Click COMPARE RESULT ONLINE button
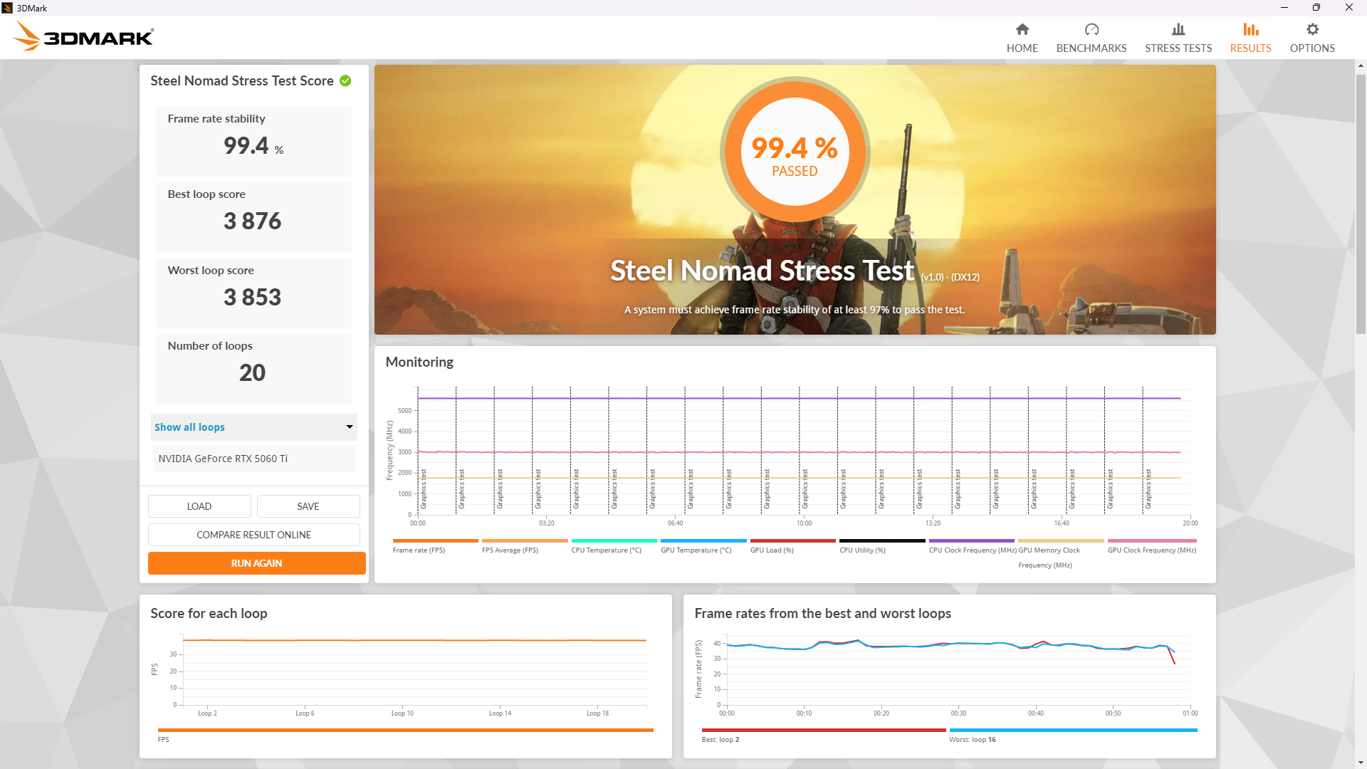 point(254,535)
